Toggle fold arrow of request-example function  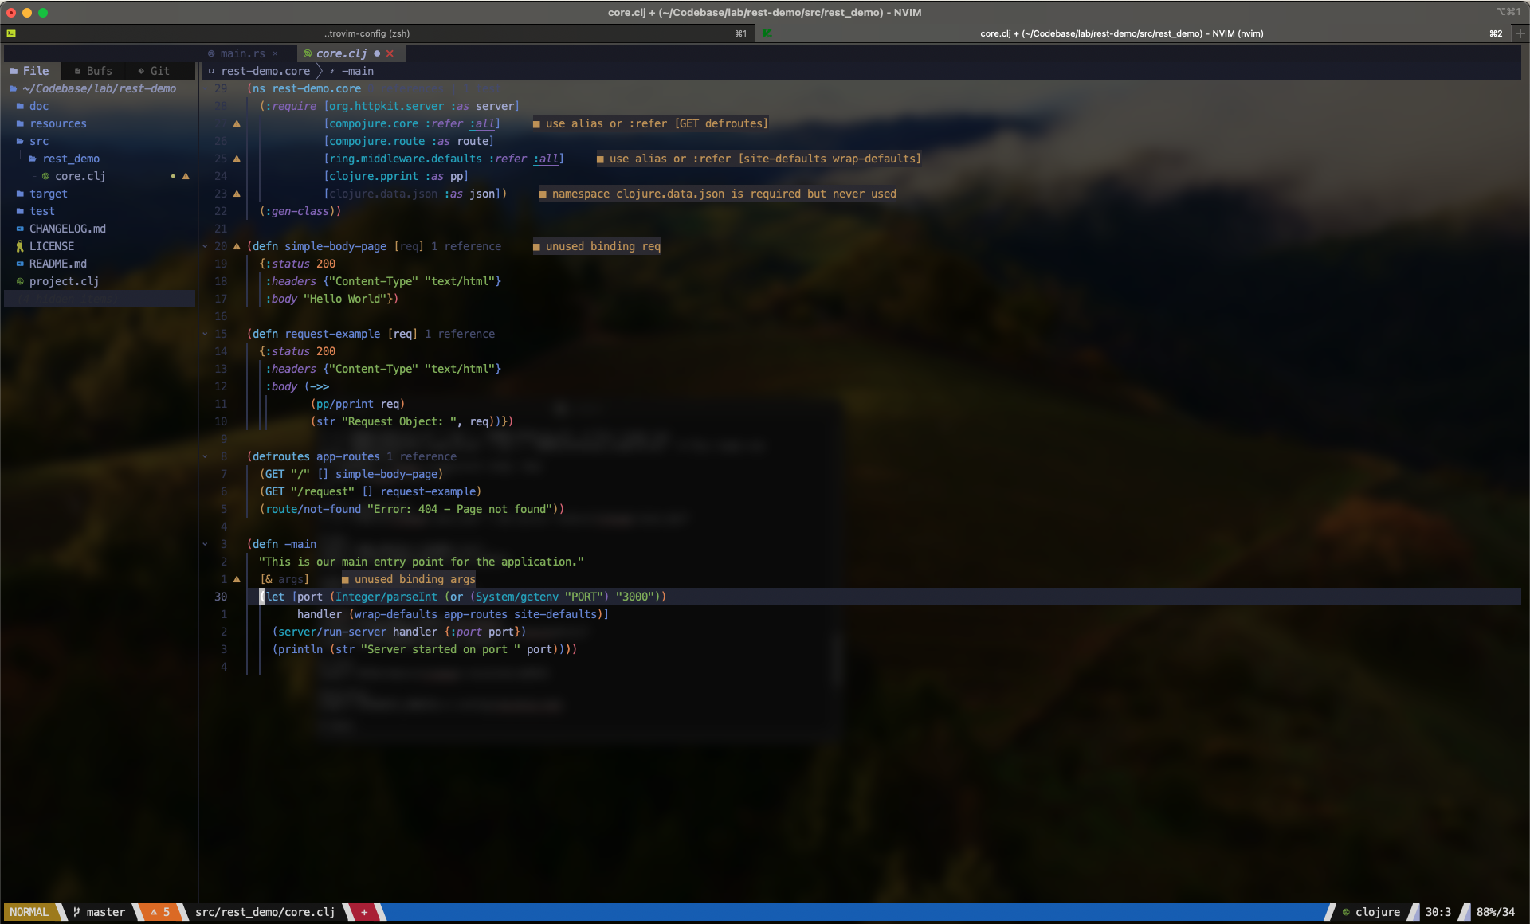coord(205,334)
